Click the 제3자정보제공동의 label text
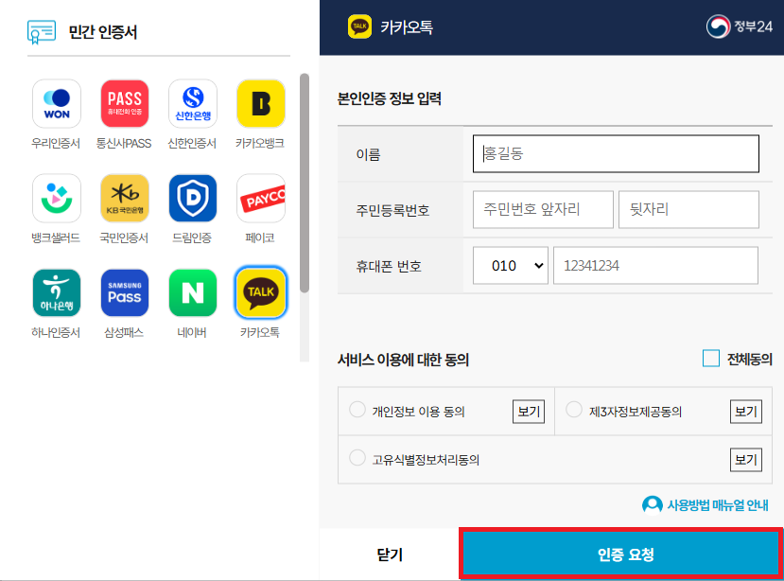 (636, 412)
